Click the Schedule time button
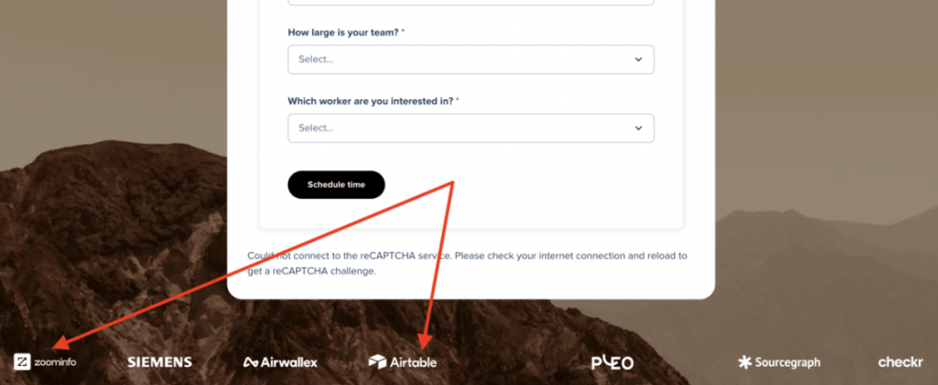Viewport: 938px width, 385px height. tap(336, 184)
